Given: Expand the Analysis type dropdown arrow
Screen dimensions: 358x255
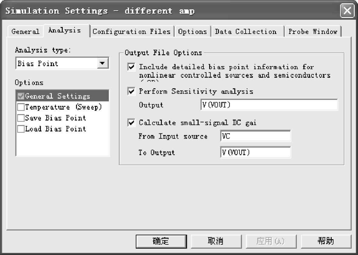Looking at the screenshot, I should click(x=102, y=63).
